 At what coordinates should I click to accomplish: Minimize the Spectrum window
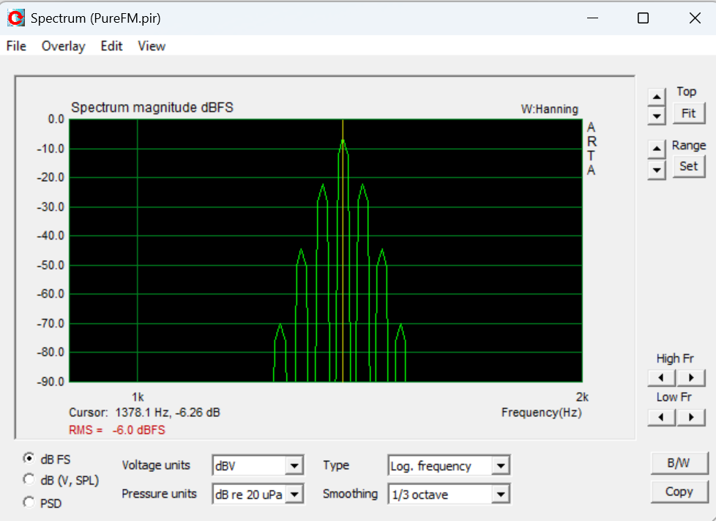click(x=593, y=18)
